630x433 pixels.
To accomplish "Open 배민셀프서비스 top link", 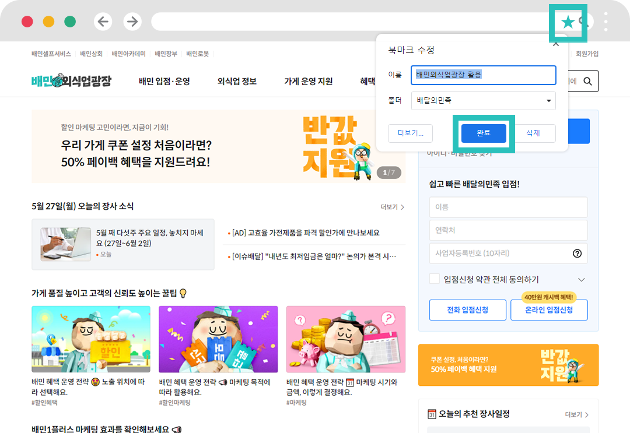I will pyautogui.click(x=51, y=54).
